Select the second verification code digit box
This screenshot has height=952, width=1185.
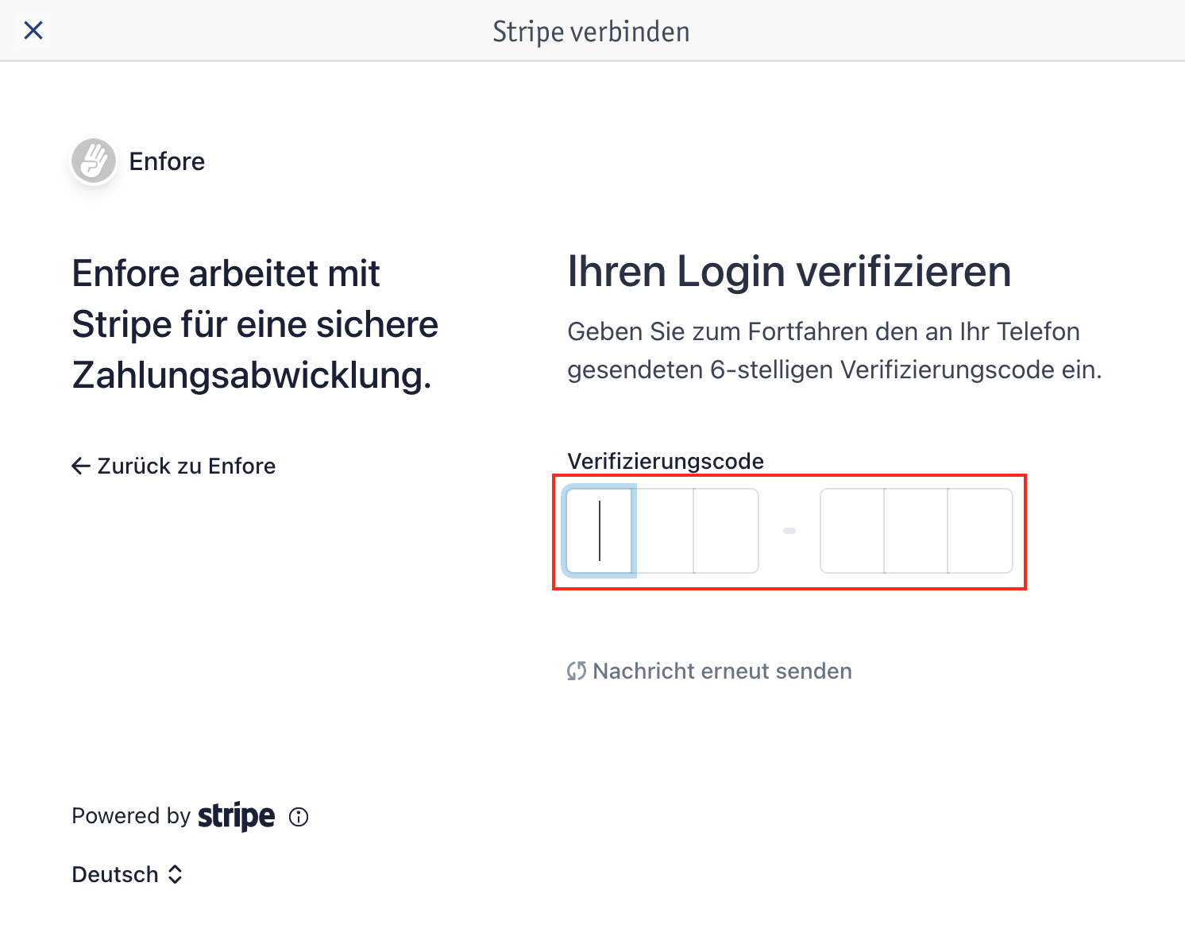click(x=663, y=531)
